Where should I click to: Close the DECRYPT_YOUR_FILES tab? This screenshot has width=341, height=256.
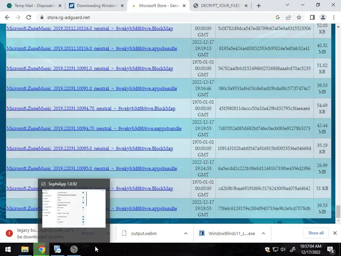pos(246,6)
